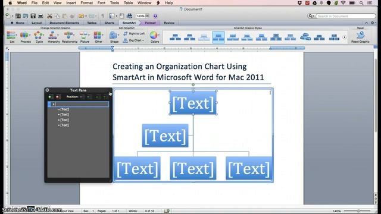Toggle the paragraph marks pilcrow icon
The width and height of the screenshot is (381, 214).
click(x=102, y=16)
